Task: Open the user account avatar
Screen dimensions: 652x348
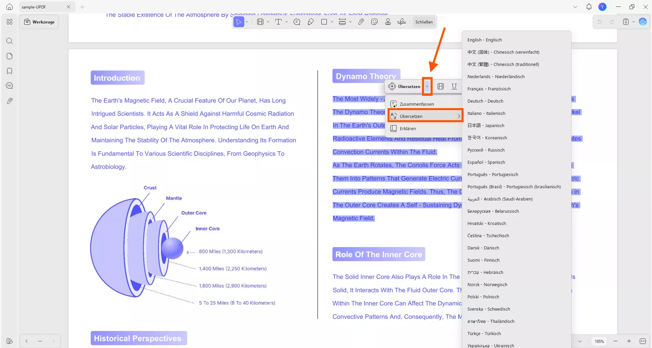Action: click(x=602, y=7)
